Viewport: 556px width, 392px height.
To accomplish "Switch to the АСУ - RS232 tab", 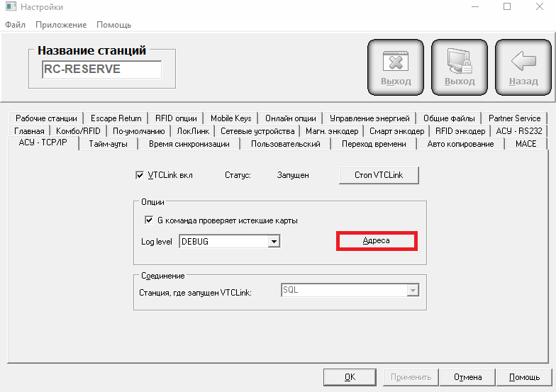I will [519, 131].
